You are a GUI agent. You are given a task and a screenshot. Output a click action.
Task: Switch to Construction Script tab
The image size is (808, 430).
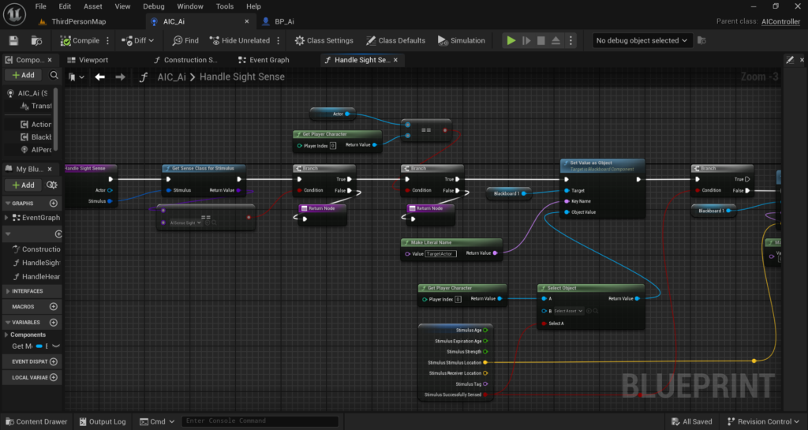pos(185,60)
